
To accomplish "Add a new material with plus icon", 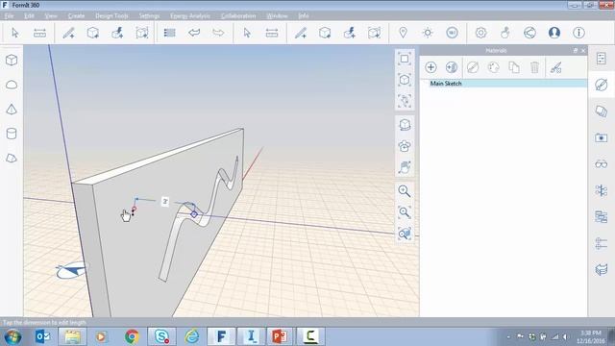I will [430, 67].
